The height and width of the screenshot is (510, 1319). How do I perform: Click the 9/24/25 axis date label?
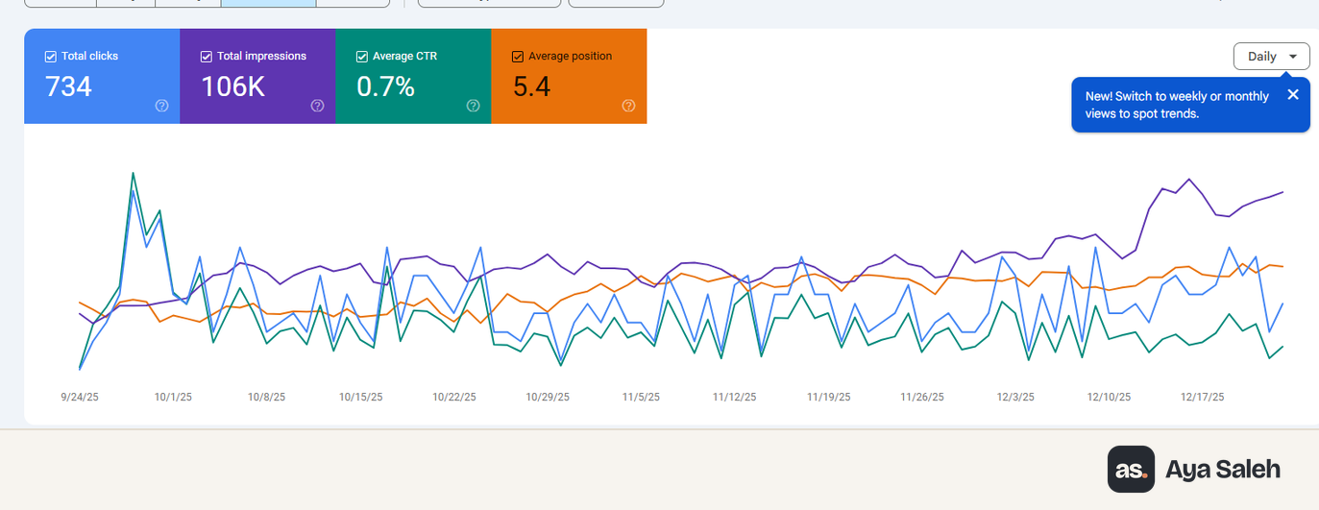pyautogui.click(x=80, y=397)
